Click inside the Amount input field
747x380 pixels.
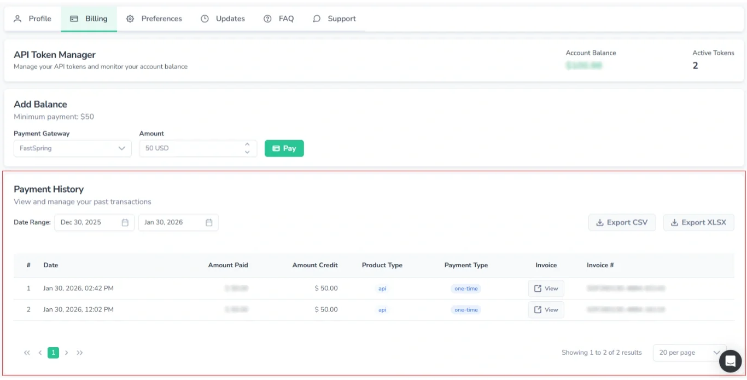(191, 148)
